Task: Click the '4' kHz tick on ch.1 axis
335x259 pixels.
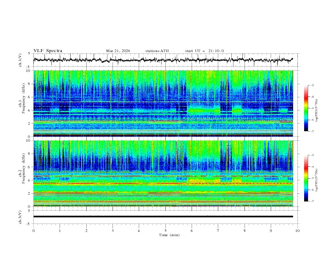Action: point(30,110)
